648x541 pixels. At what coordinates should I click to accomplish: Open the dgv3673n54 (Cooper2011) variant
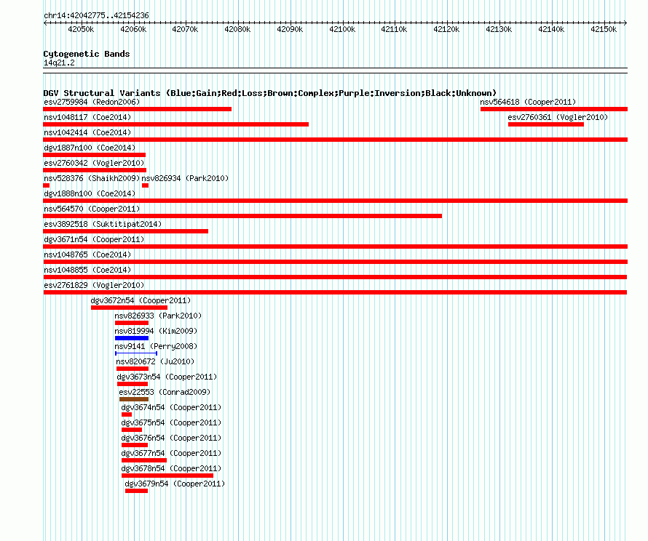(167, 377)
